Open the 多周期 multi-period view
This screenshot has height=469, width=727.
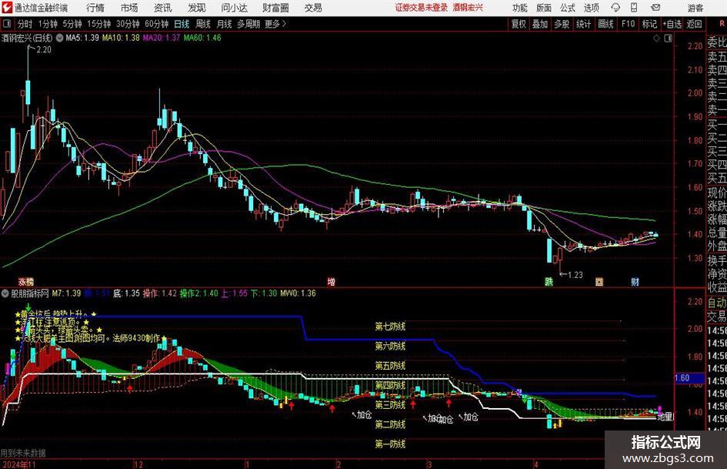coord(248,24)
